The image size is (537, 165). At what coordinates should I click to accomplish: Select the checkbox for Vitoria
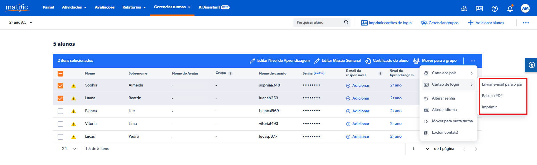60,124
